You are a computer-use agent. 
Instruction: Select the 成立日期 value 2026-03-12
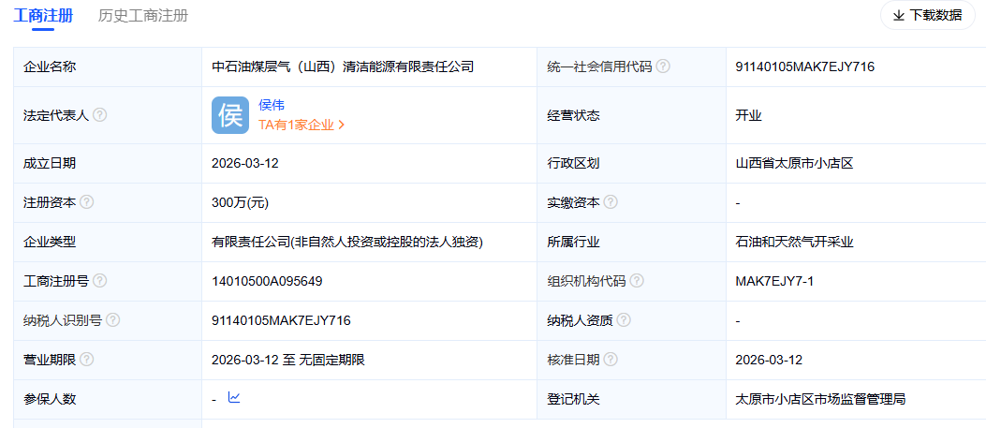coord(245,163)
